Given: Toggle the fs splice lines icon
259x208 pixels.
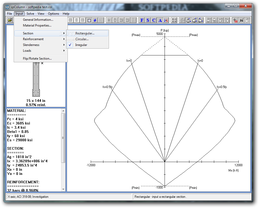Looking at the screenshot, I should [x=241, y=20].
